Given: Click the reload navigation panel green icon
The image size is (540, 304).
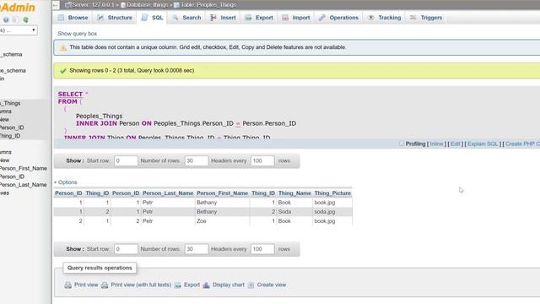Looking at the screenshot, I should click(25, 20).
